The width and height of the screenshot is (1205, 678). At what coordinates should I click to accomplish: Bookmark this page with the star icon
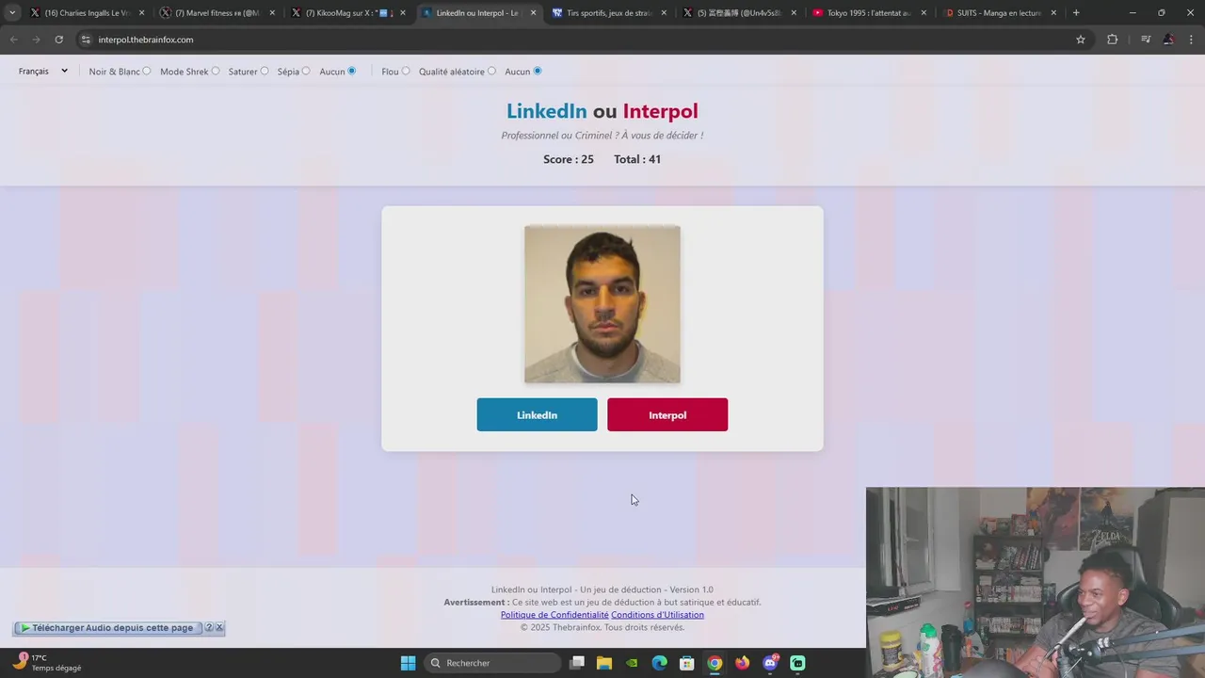[1081, 40]
